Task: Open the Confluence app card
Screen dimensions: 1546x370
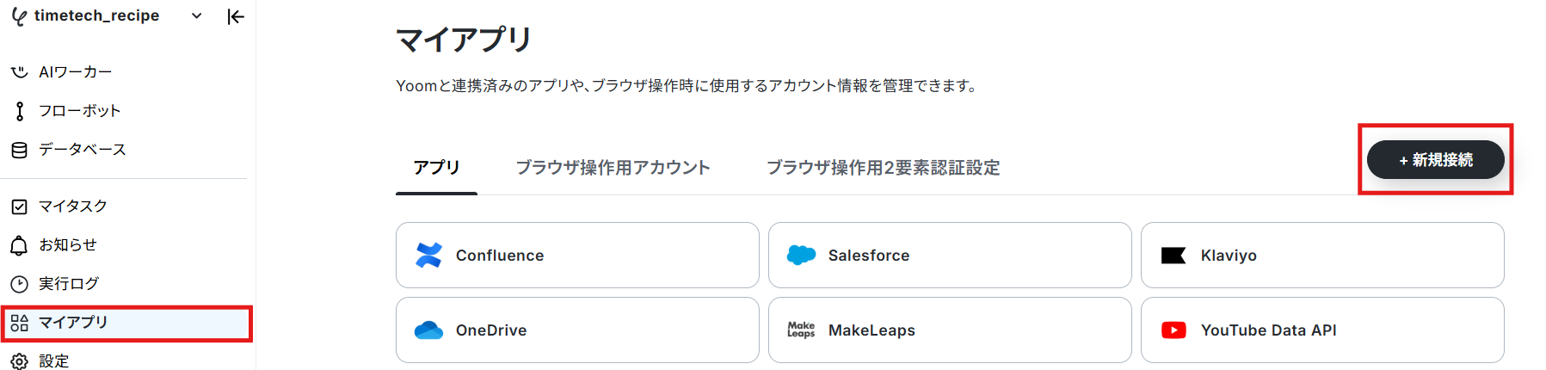Action: click(x=577, y=256)
